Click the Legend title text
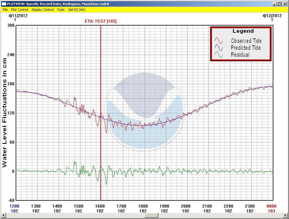The image size is (289, 219). click(x=243, y=31)
